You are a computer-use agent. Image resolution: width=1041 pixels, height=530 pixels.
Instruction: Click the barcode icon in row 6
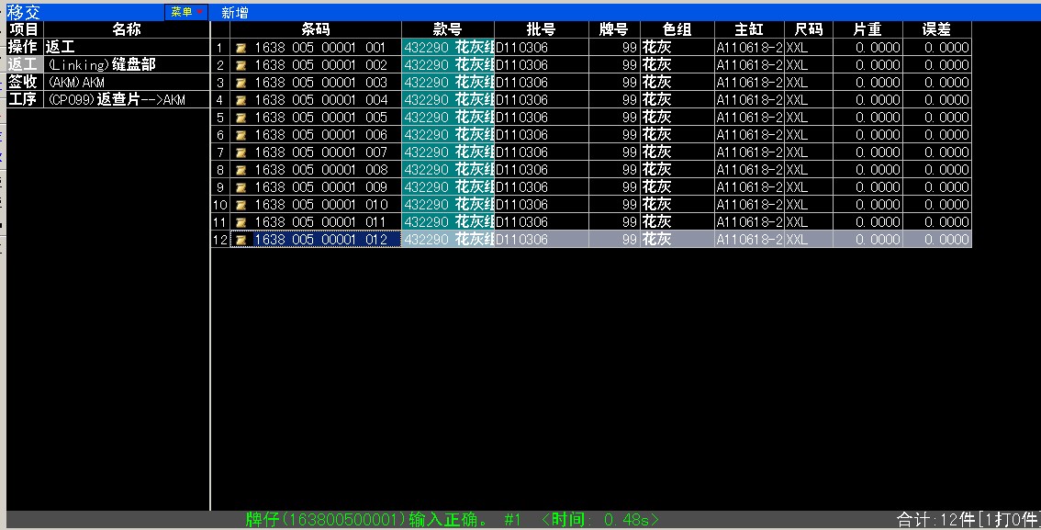click(x=241, y=135)
